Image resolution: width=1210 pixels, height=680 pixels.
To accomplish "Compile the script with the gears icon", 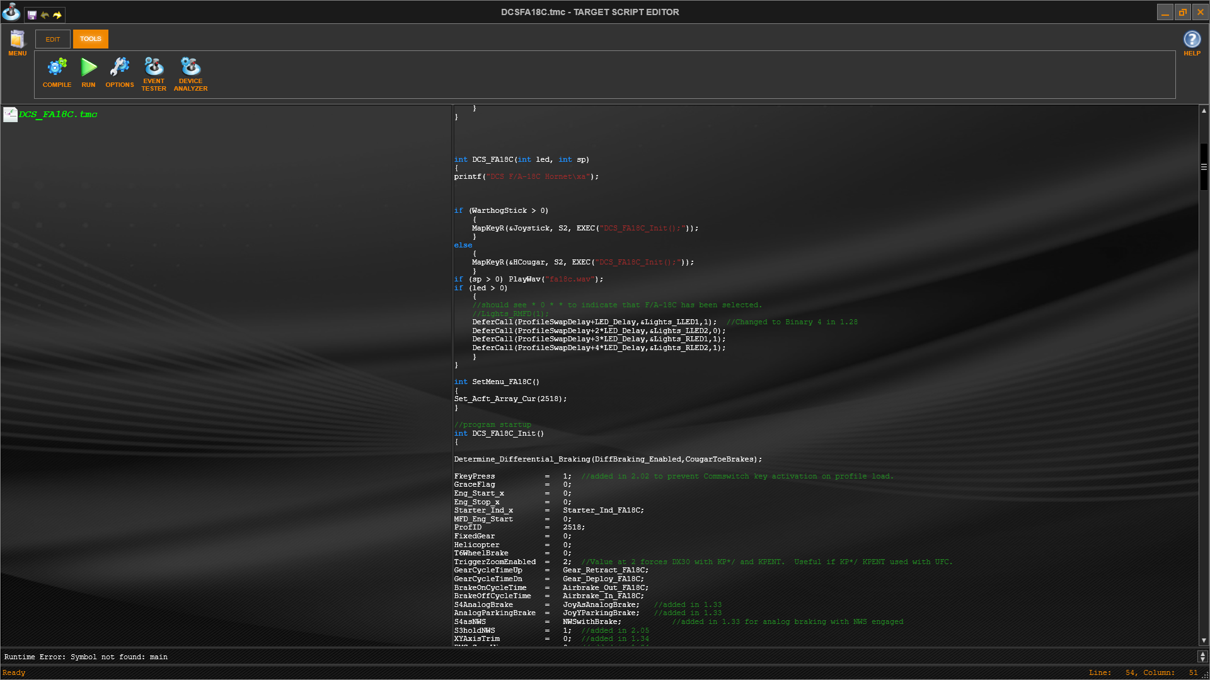I will click(57, 73).
